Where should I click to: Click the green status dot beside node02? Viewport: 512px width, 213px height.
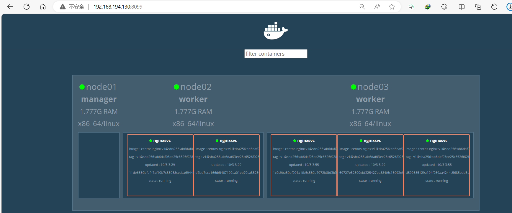coord(176,87)
